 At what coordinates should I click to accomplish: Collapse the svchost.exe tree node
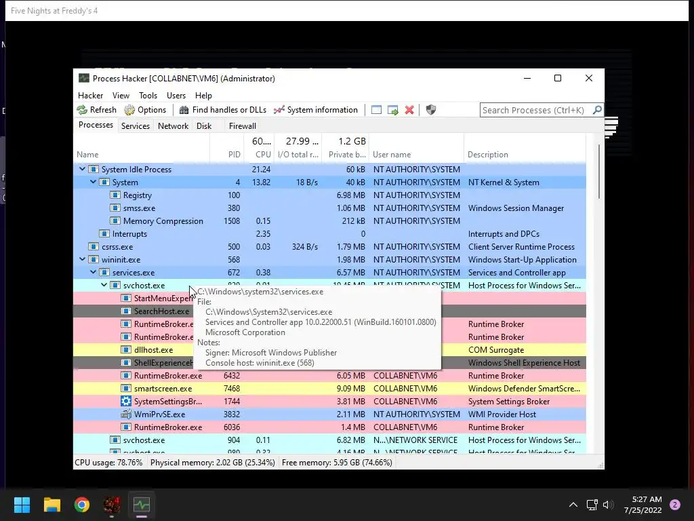tap(104, 285)
